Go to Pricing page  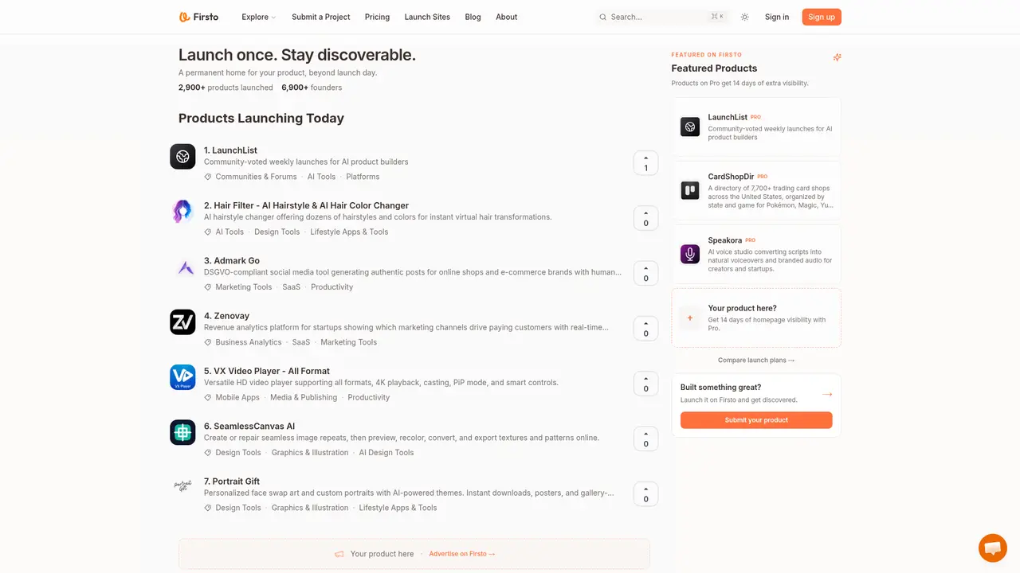pyautogui.click(x=377, y=17)
